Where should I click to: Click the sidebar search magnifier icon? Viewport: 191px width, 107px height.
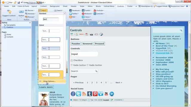click(181, 30)
